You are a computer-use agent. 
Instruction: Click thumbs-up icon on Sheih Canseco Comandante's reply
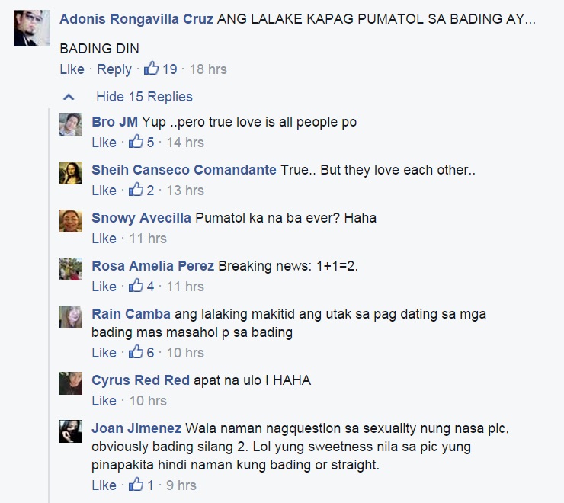tap(136, 189)
